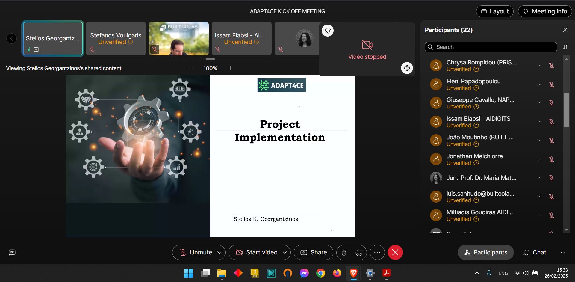Share your screen content

coord(313,252)
